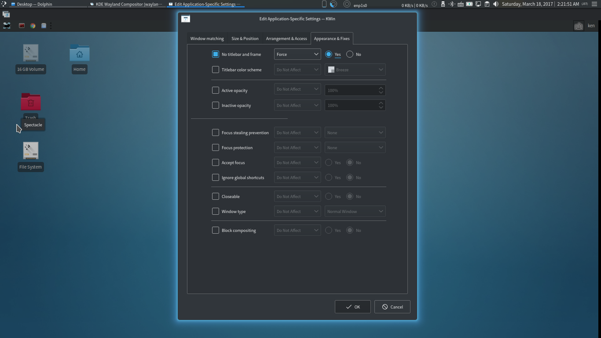601x338 pixels.
Task: Open the Normal Window type dropdown
Action: click(355, 211)
